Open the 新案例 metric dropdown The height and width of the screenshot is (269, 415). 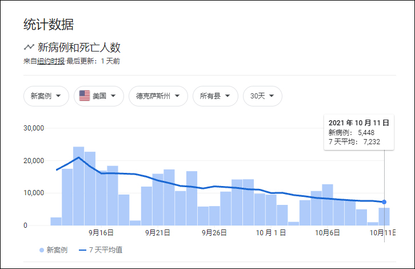tap(46, 96)
